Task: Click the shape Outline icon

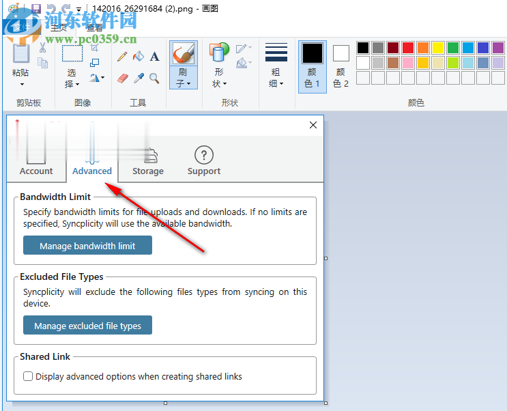Action: pos(242,48)
